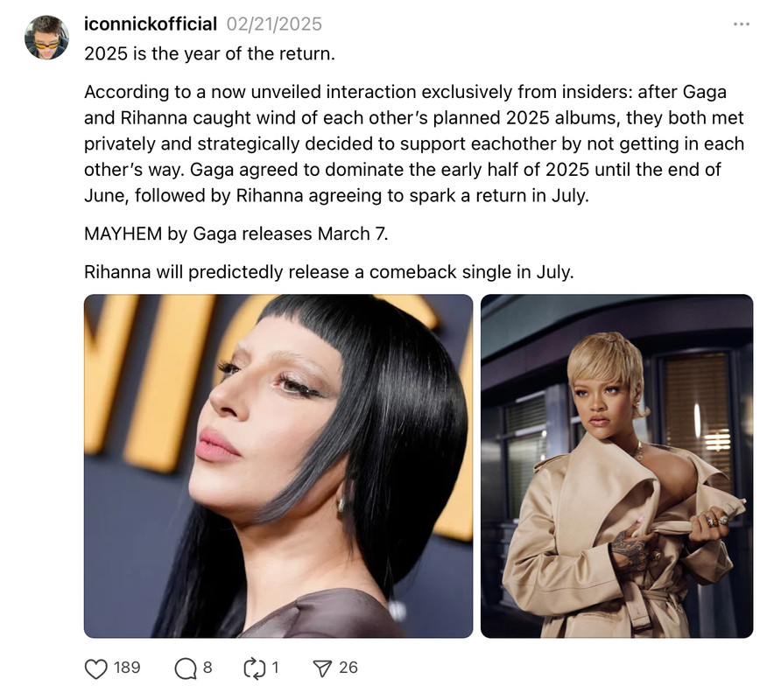Visit the iconnickofficial username link

click(151, 24)
